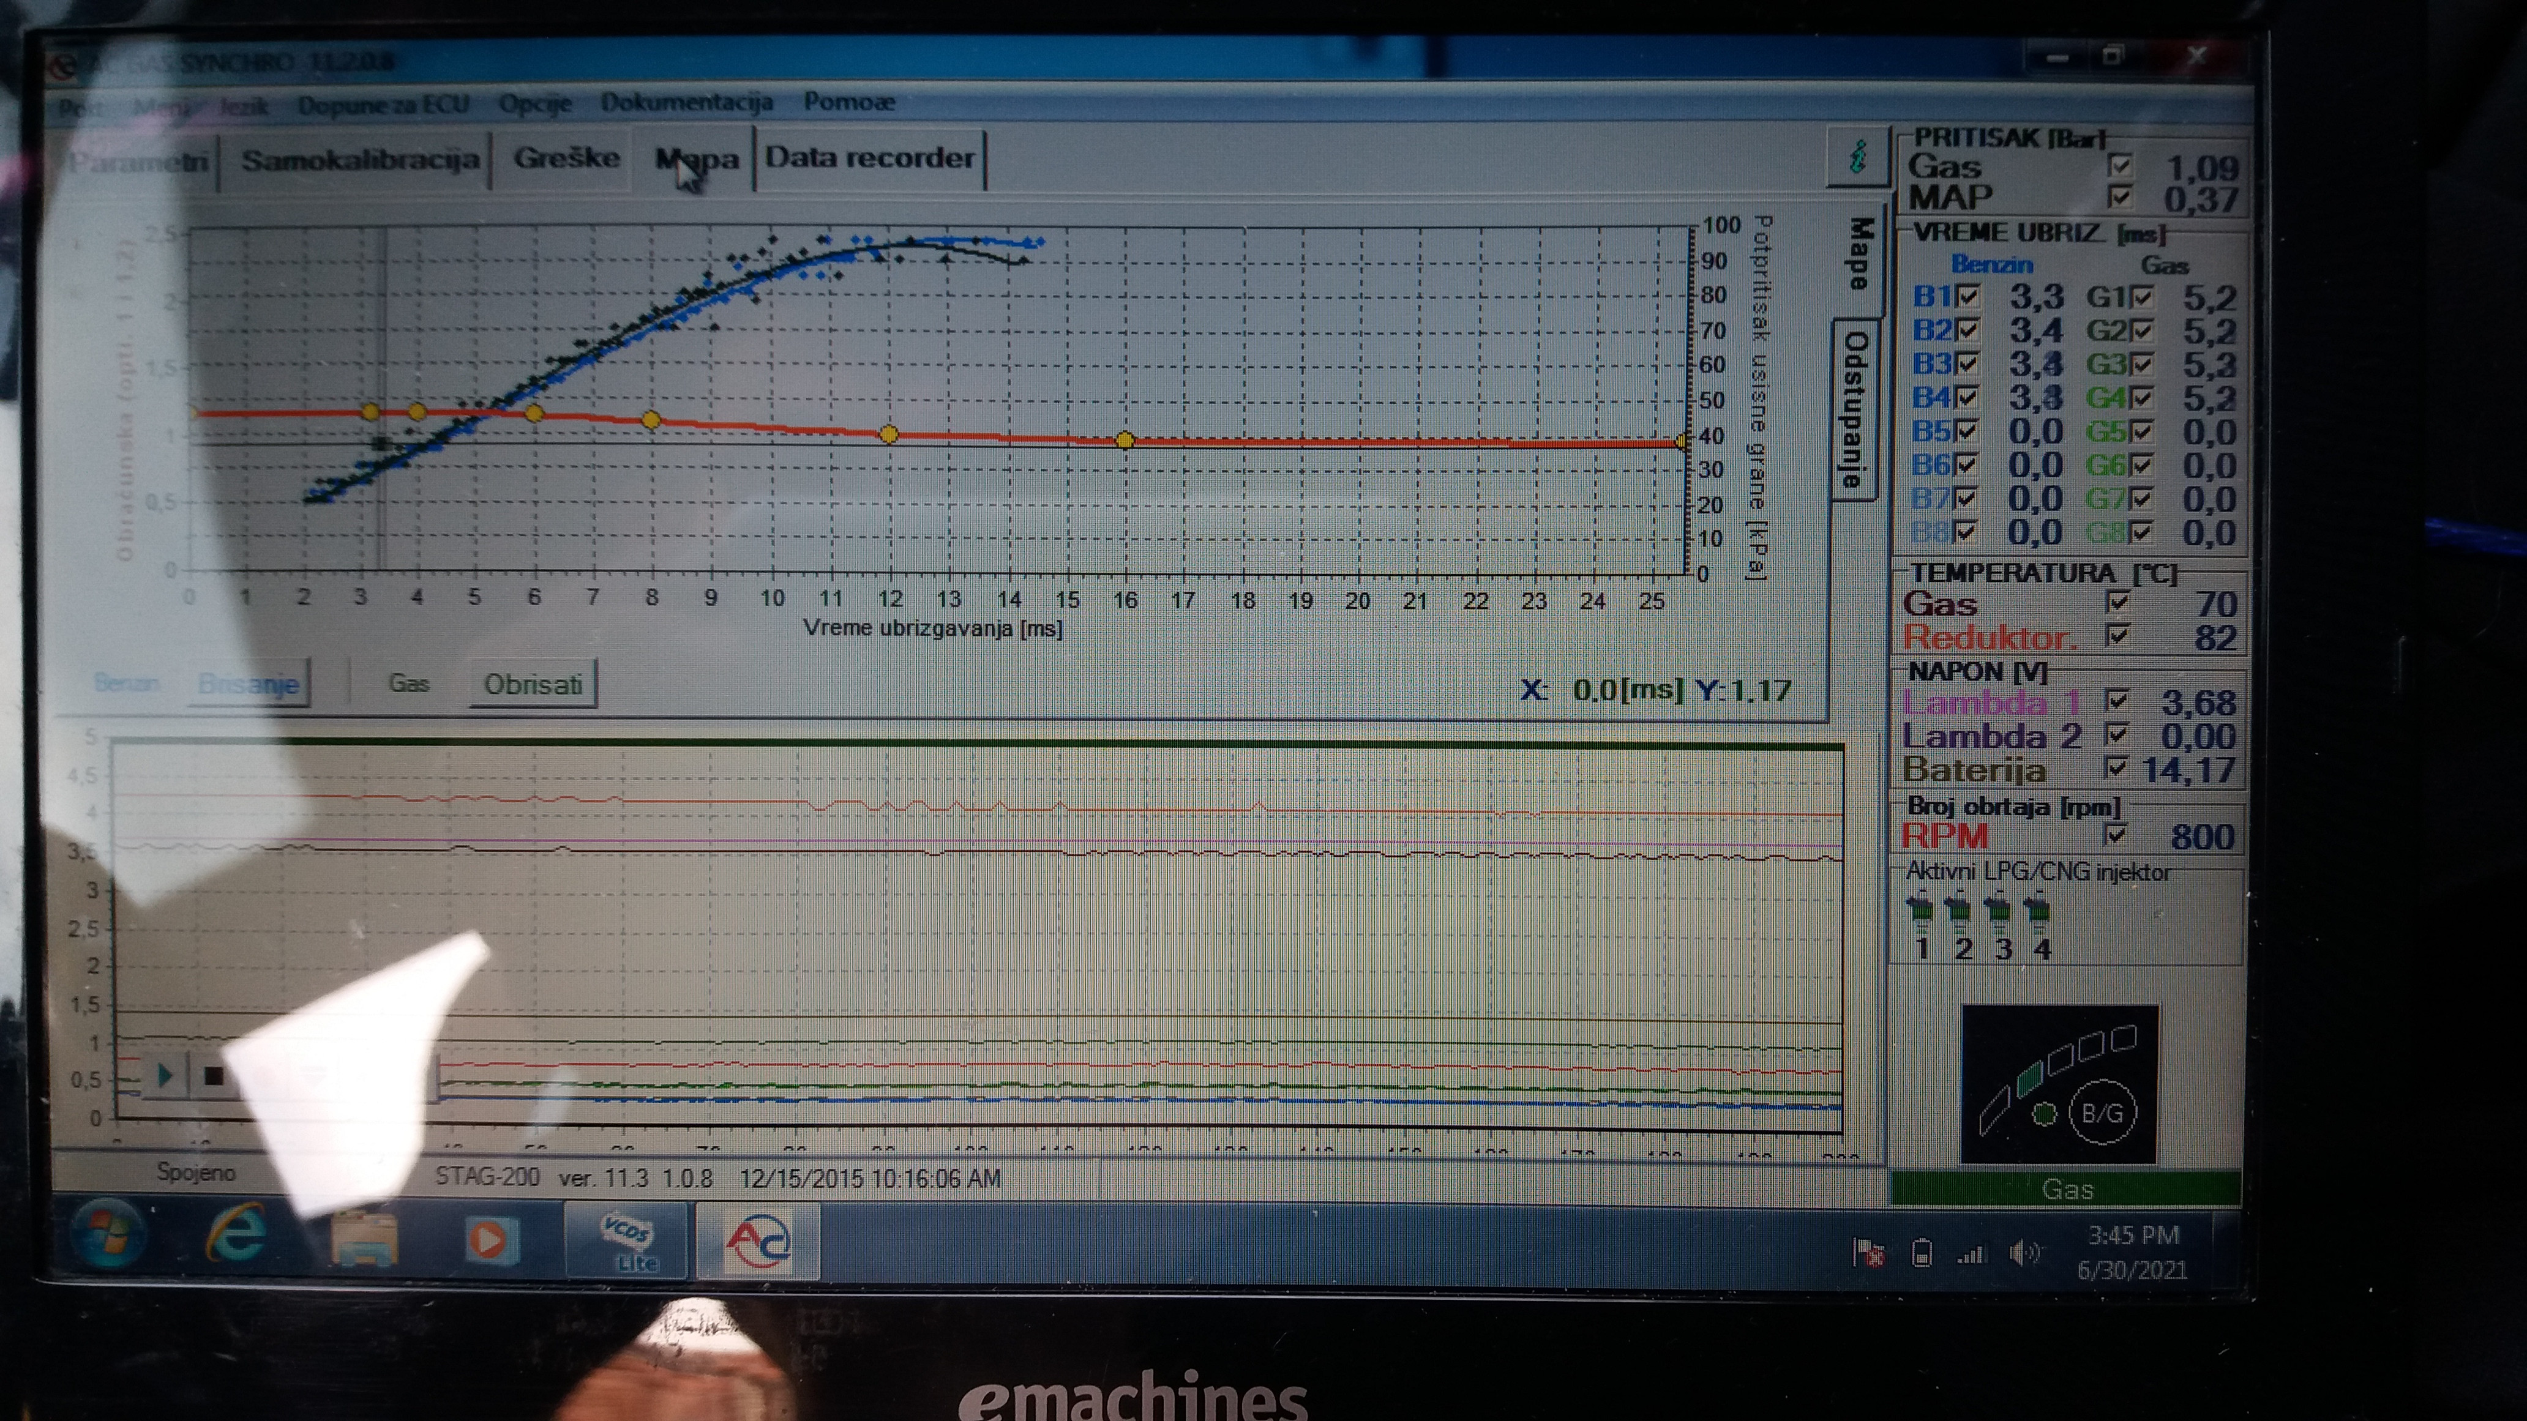Click the green LED indicator on switch panel
This screenshot has width=2527, height=1421.
[x=2045, y=1114]
